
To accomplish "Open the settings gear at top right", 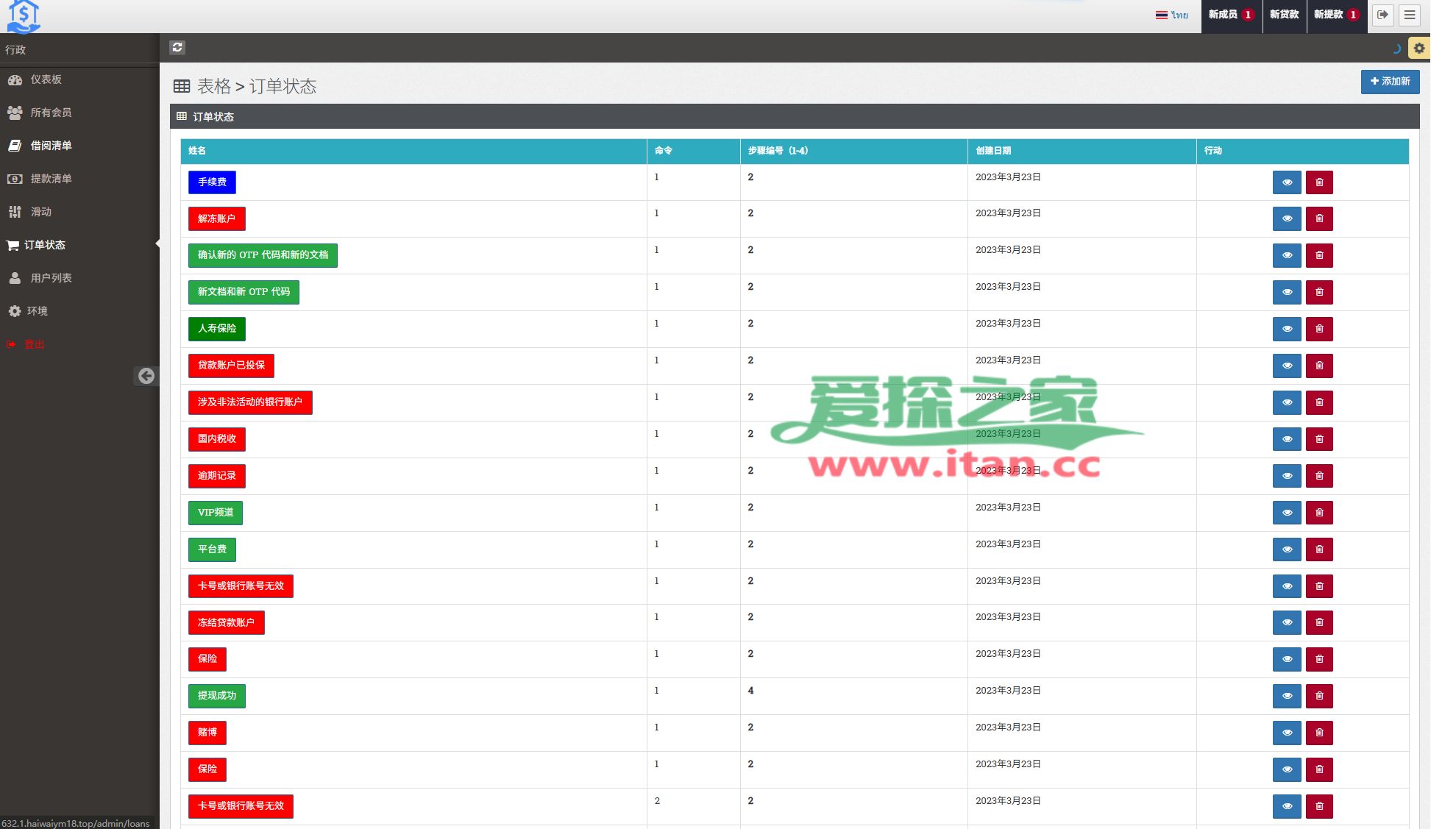I will tap(1418, 48).
